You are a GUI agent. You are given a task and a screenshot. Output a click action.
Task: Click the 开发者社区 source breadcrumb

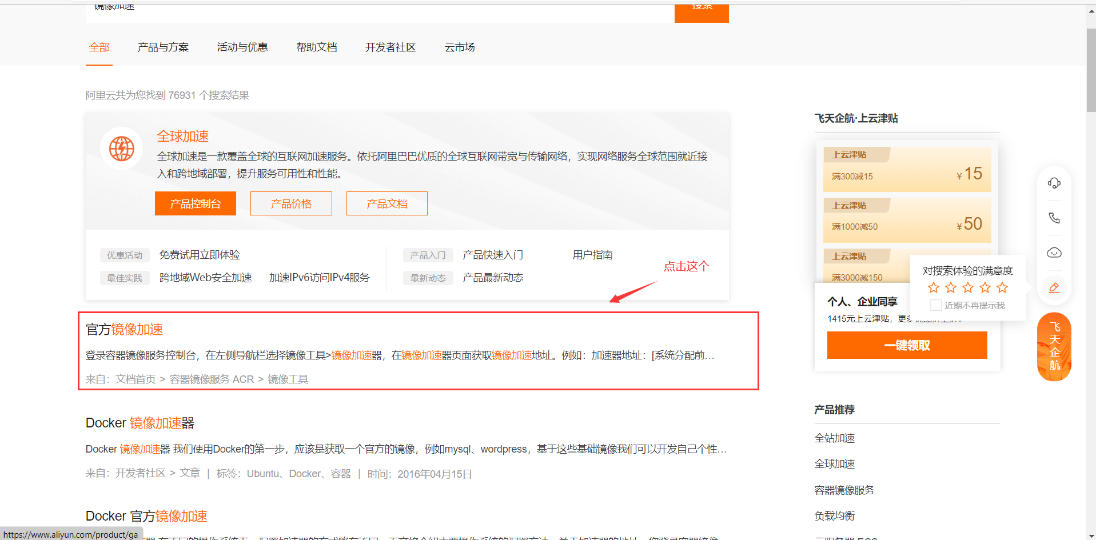pyautogui.click(x=141, y=473)
